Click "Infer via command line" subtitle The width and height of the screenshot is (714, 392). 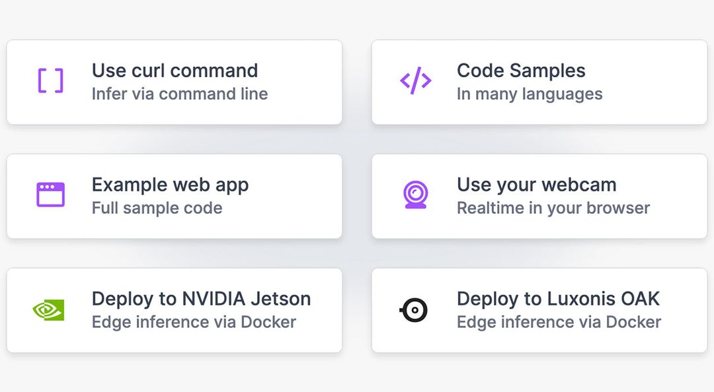tap(179, 94)
